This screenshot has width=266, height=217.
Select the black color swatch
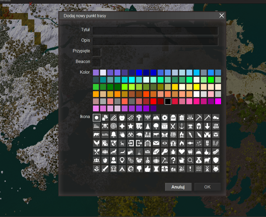pos(167,101)
